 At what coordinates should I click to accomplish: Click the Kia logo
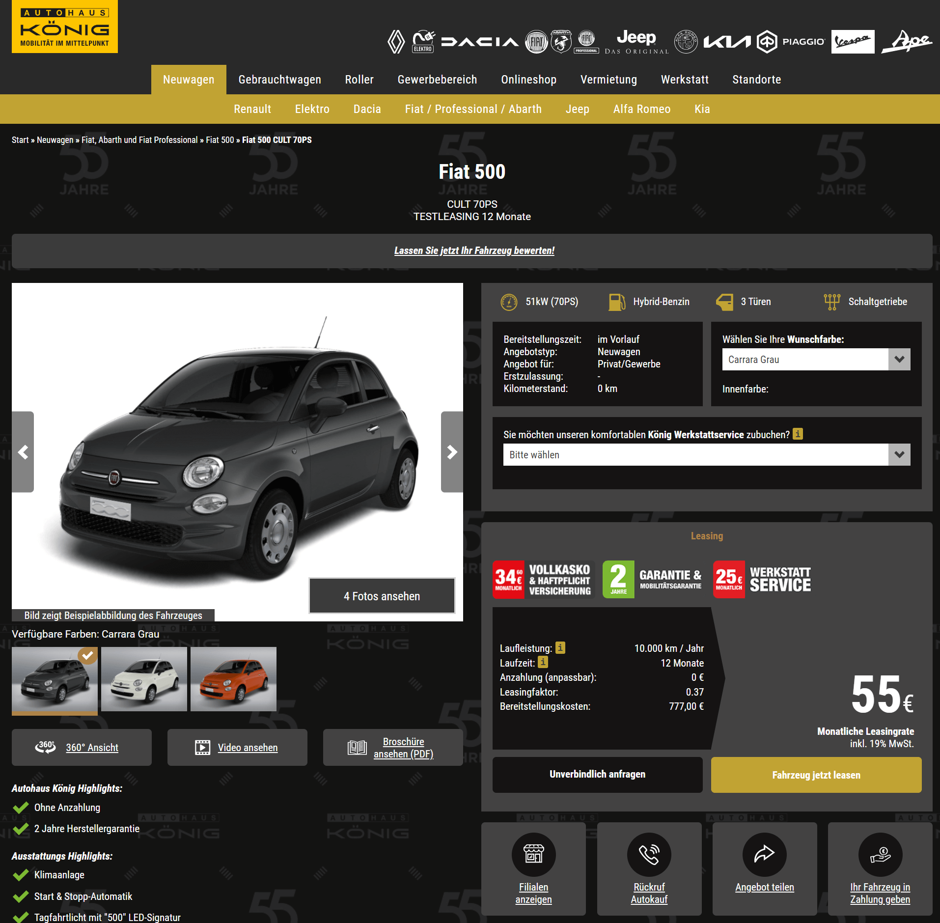coord(727,42)
